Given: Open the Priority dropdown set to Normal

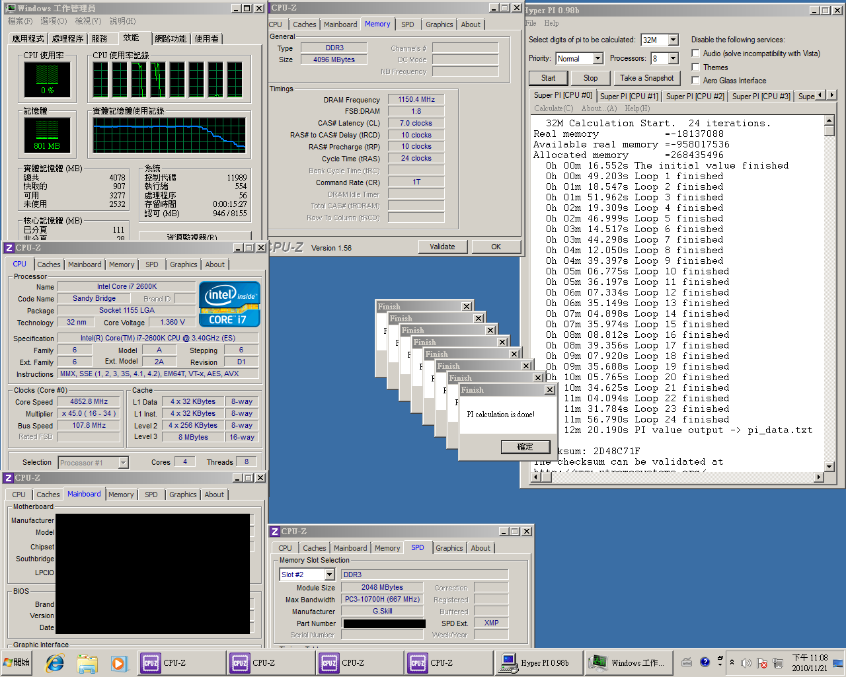Looking at the screenshot, I should 597,59.
